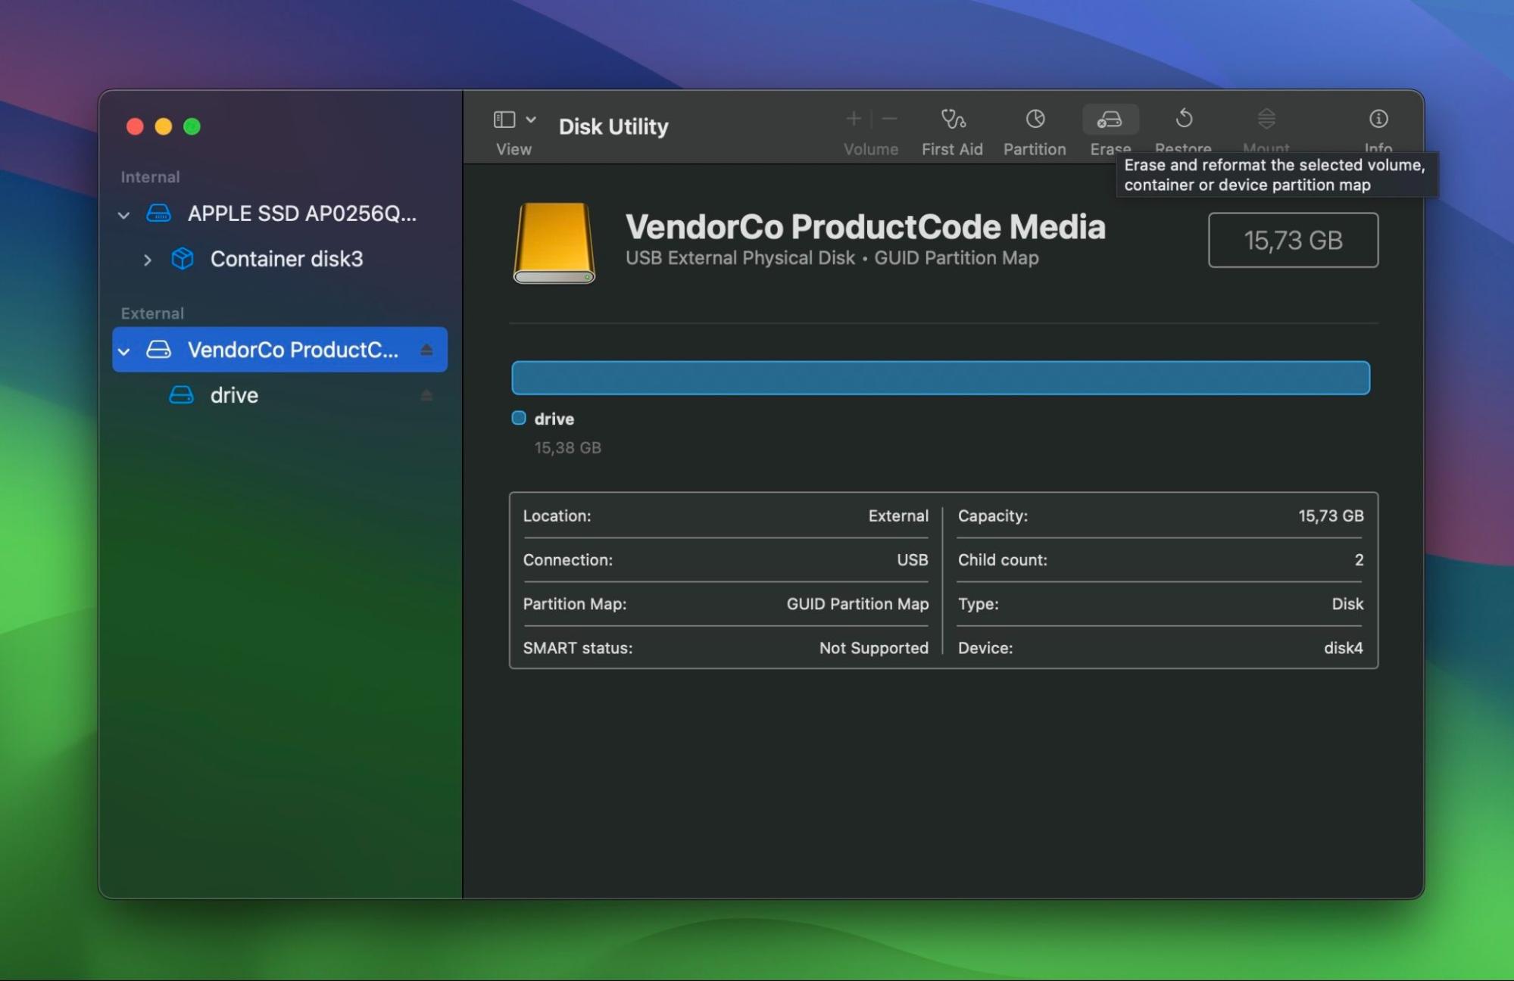This screenshot has height=981, width=1514.
Task: Zoom the Disk Utility window with green button
Action: (192, 126)
